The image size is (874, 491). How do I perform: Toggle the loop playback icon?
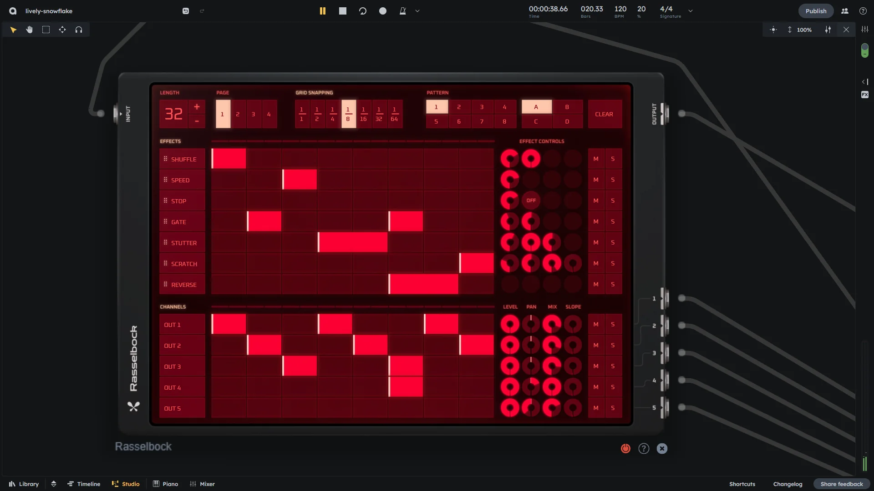(x=363, y=11)
